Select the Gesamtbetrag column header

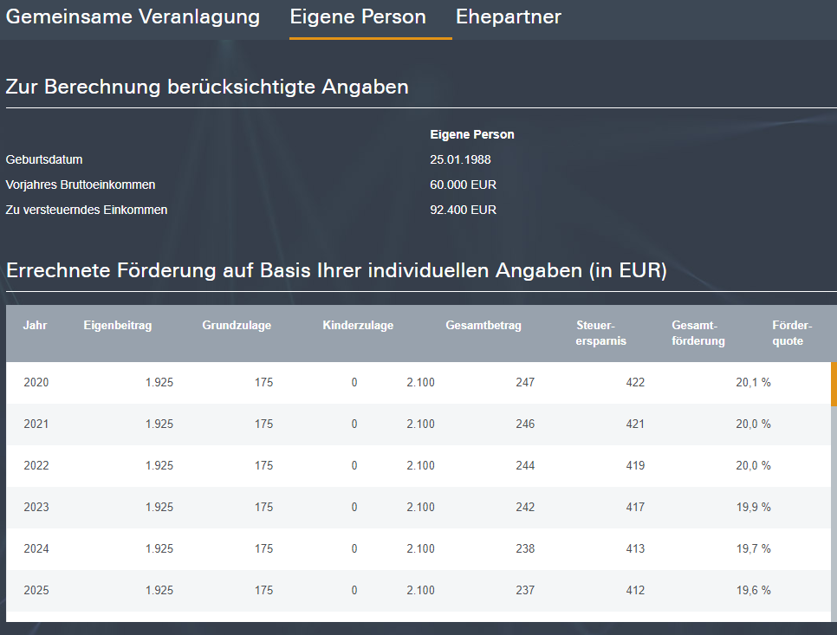pos(483,326)
